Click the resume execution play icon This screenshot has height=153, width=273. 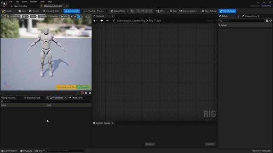(132, 11)
